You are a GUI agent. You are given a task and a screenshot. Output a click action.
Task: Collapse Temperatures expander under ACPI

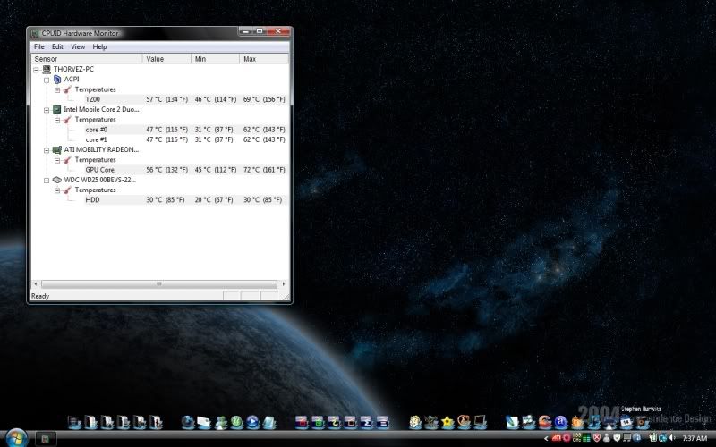[57, 90]
